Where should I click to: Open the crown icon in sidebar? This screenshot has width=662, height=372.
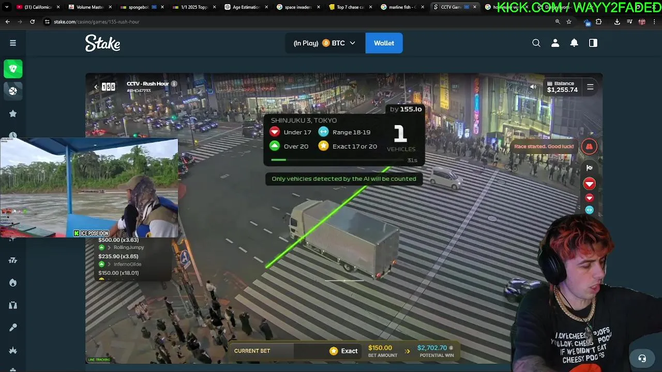coord(13,350)
